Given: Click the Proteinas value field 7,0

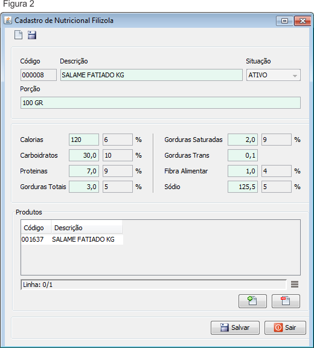Looking at the screenshot, I should tap(84, 171).
